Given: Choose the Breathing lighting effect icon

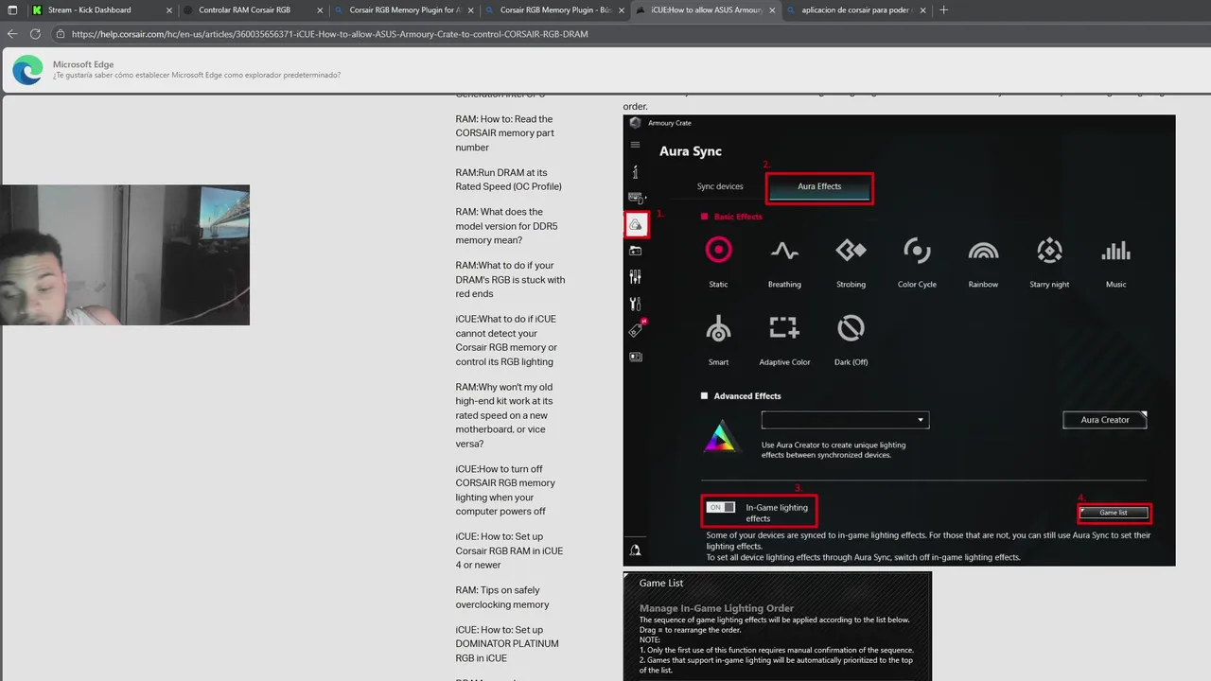Looking at the screenshot, I should click(x=784, y=250).
